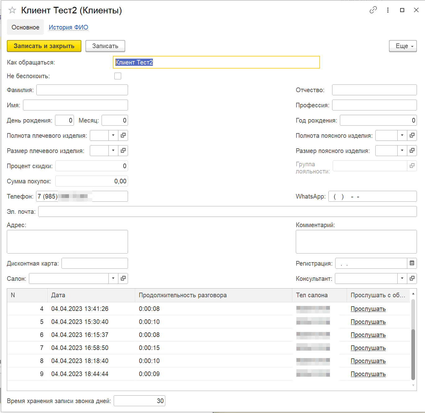425x413 pixels.
Task: Expand Размер плечевого изделия dropdown
Action: point(113,150)
